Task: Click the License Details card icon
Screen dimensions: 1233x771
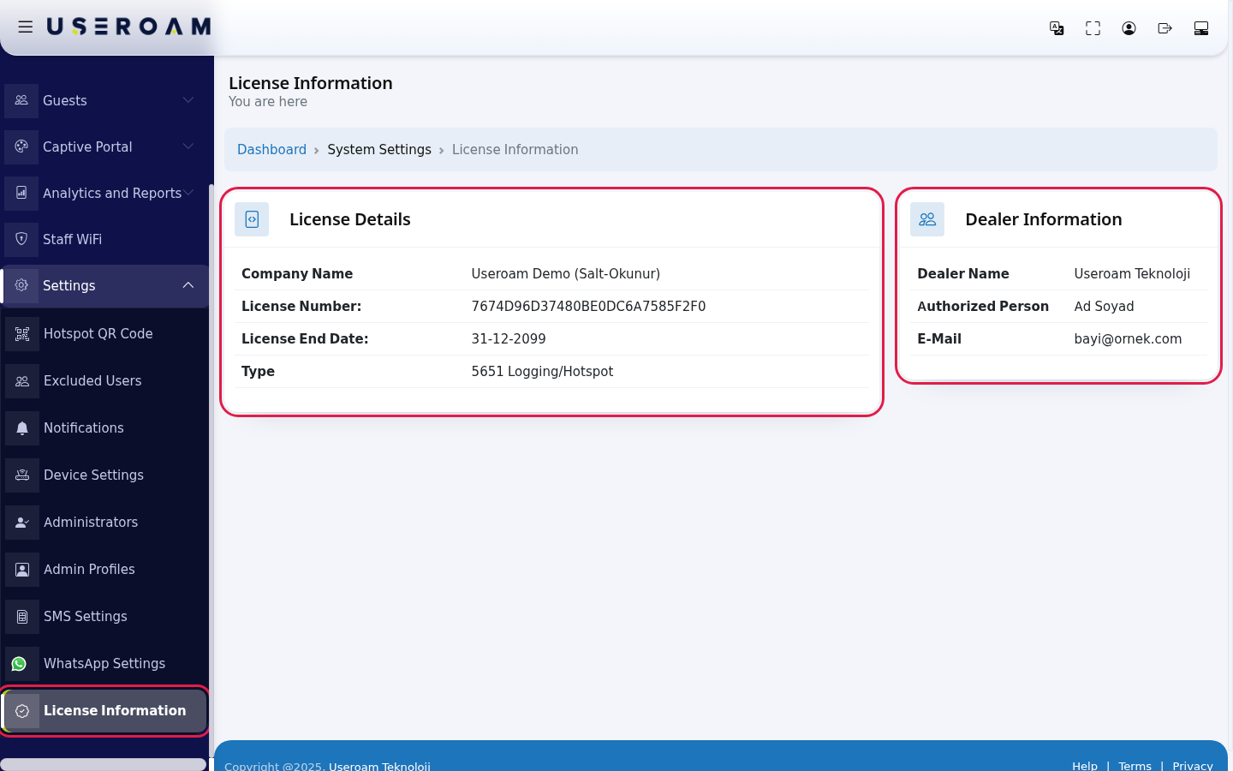Action: tap(252, 219)
